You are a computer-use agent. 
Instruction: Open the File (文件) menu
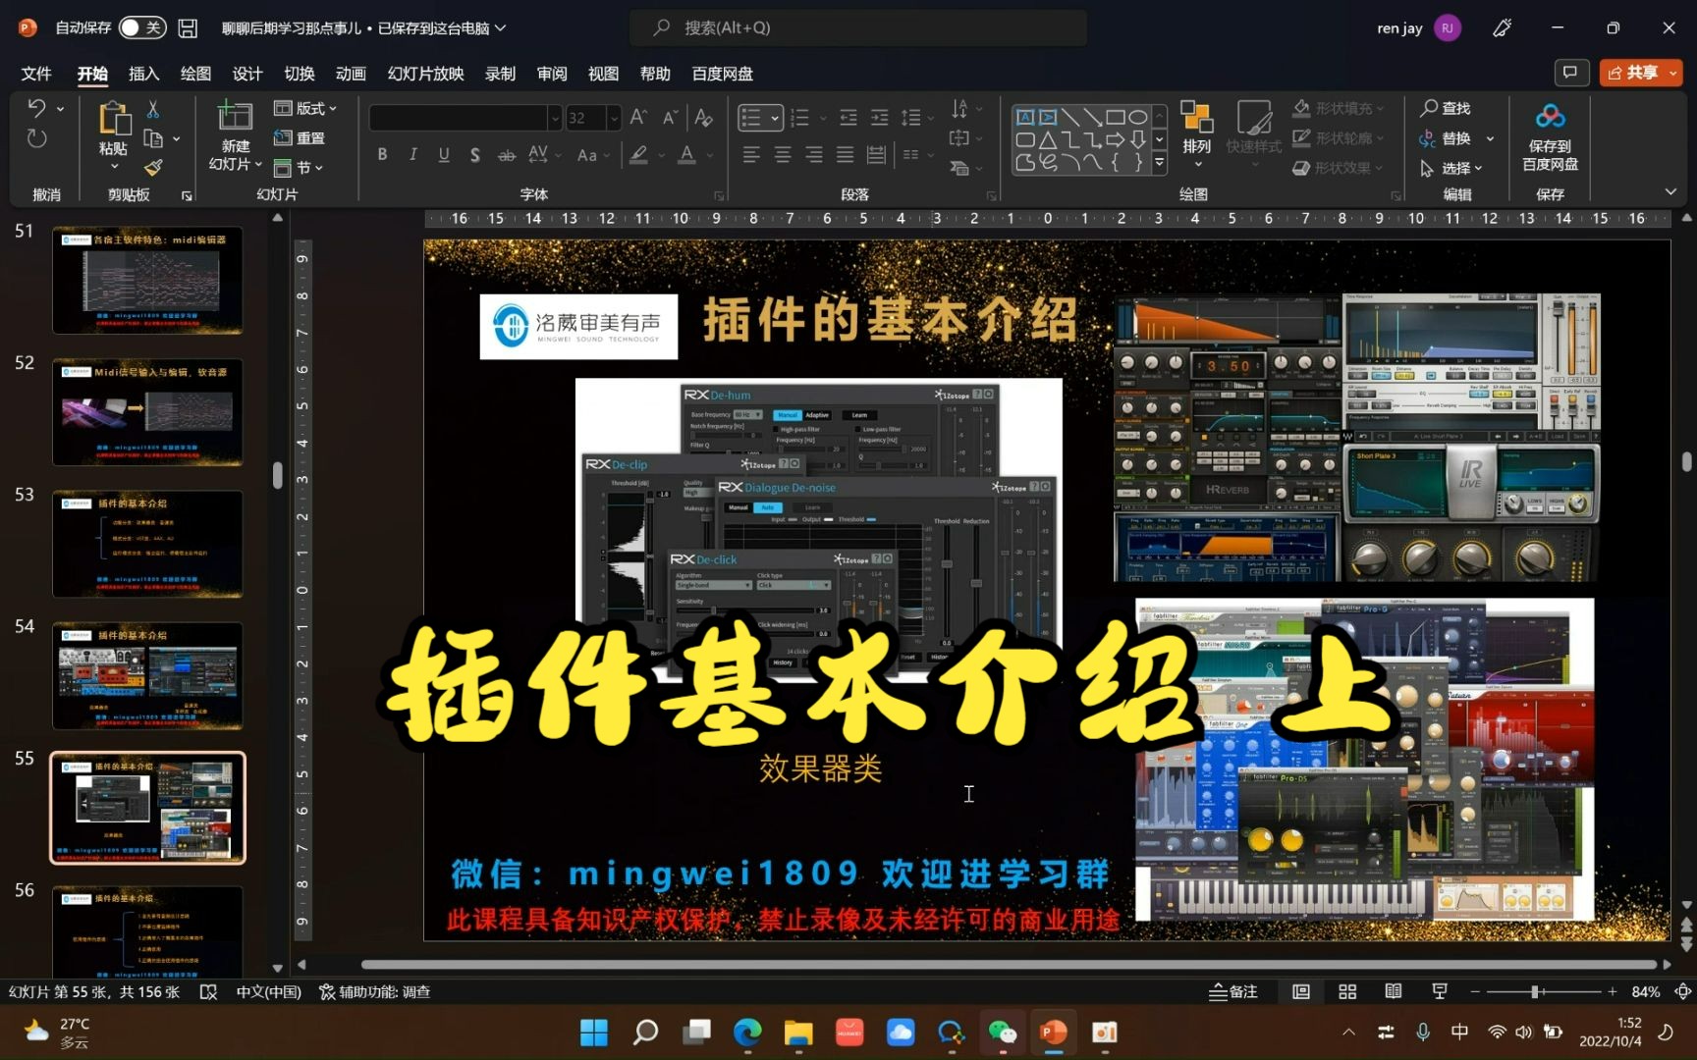click(36, 74)
